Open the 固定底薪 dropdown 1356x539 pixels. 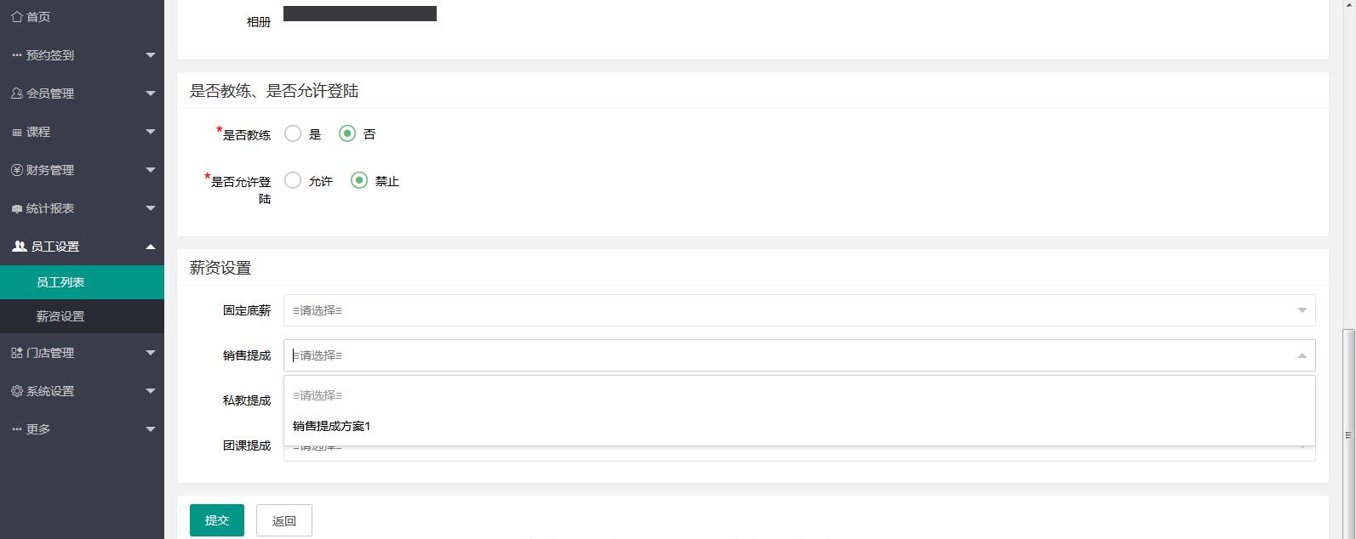(799, 310)
